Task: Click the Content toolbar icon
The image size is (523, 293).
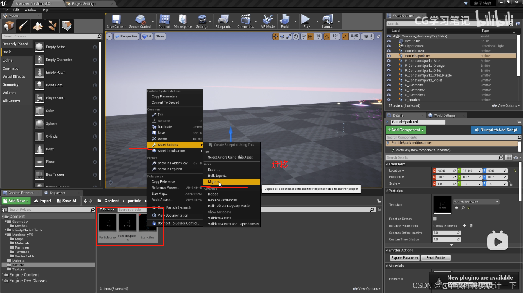Action: pos(164,21)
